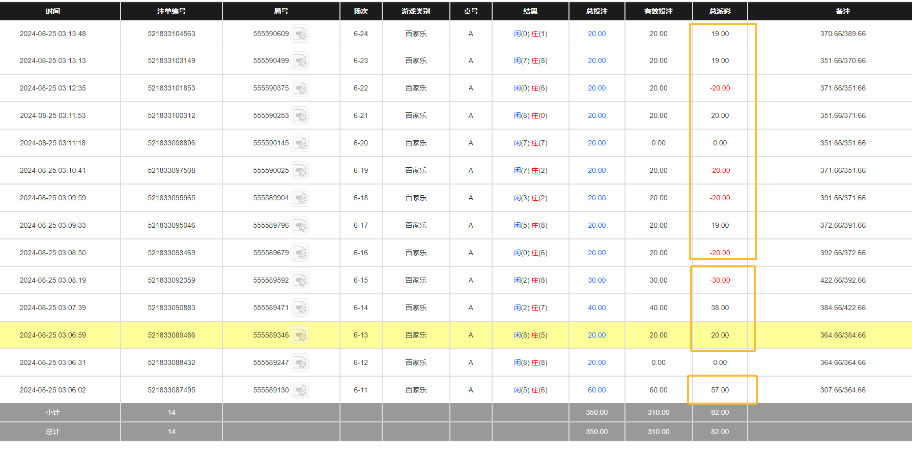
Task: Open replay icon beside round 555590609
Action: (x=300, y=34)
